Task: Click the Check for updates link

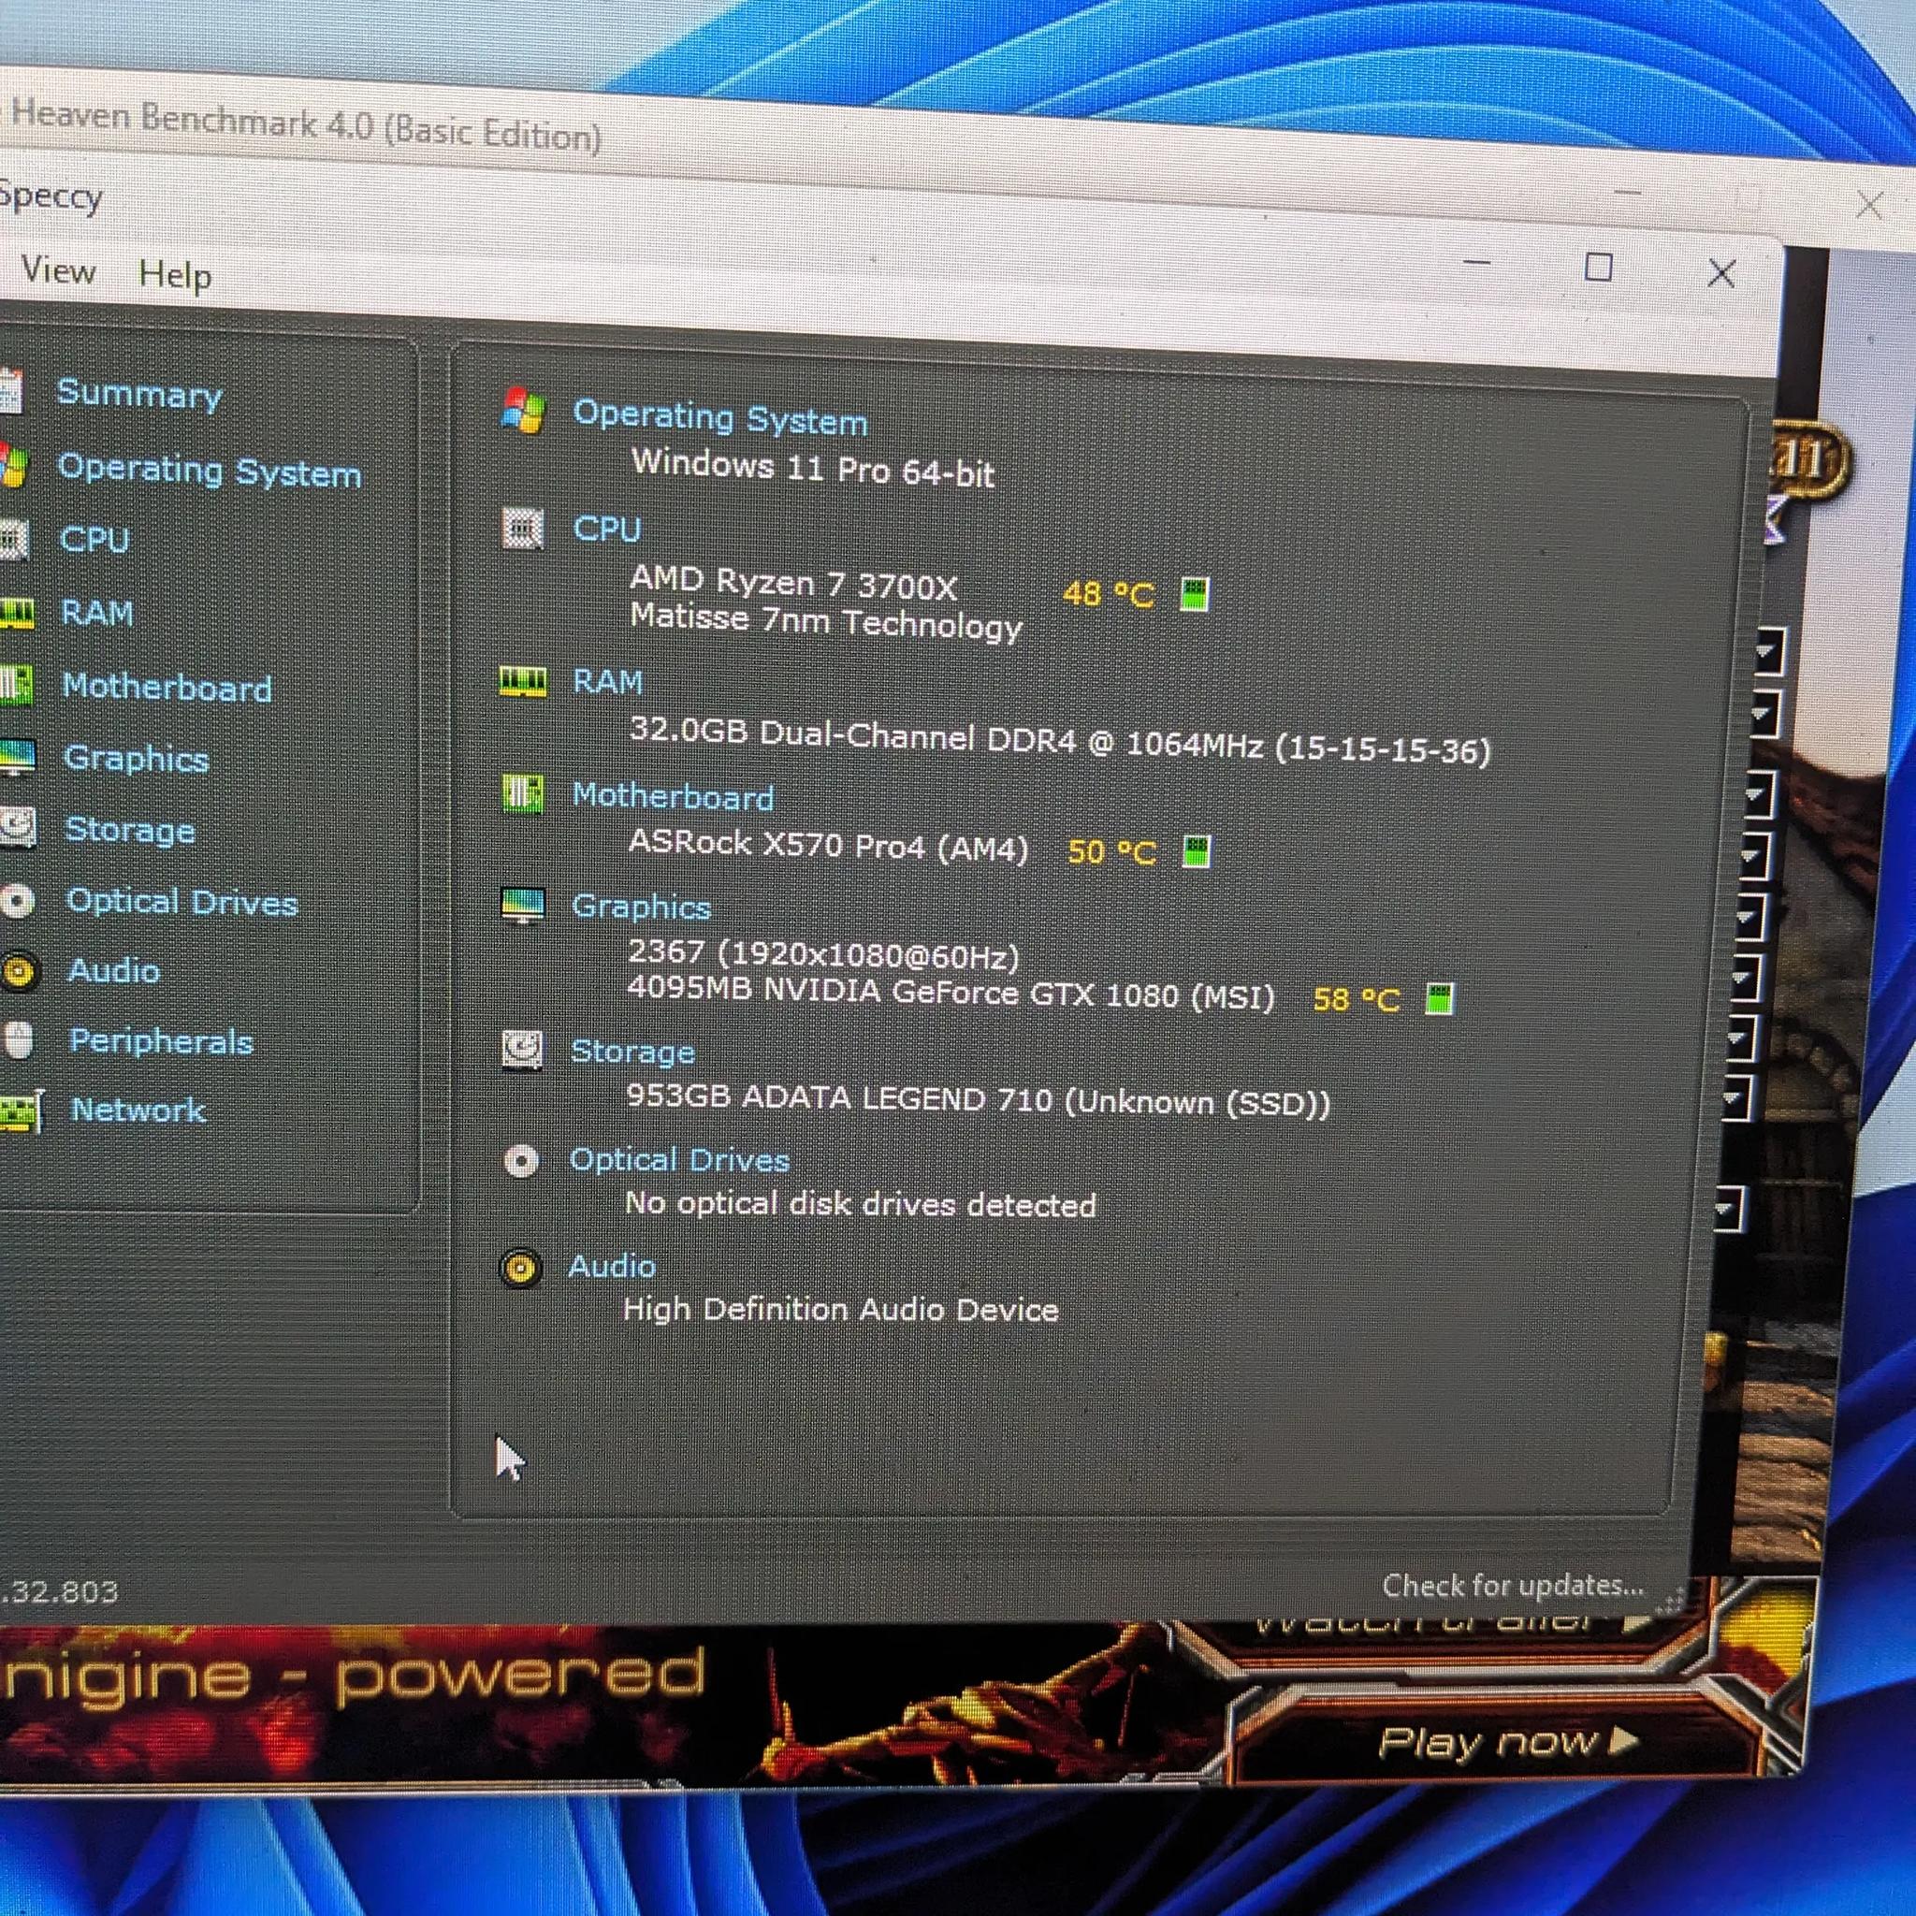Action: pyautogui.click(x=1513, y=1585)
